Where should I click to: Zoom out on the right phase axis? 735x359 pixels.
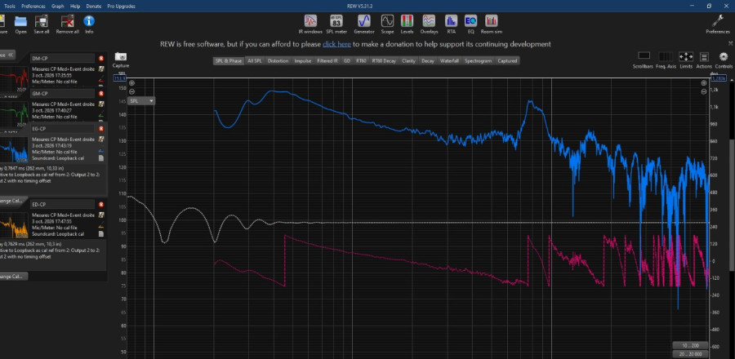pyautogui.click(x=704, y=91)
